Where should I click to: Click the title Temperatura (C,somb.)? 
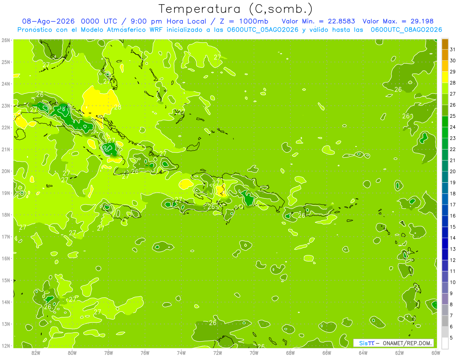[x=235, y=9]
